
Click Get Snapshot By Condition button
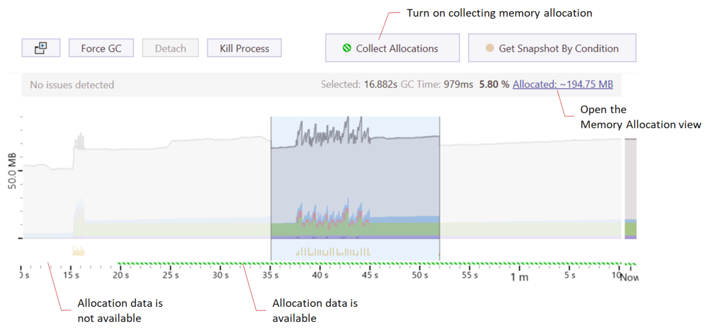point(552,48)
